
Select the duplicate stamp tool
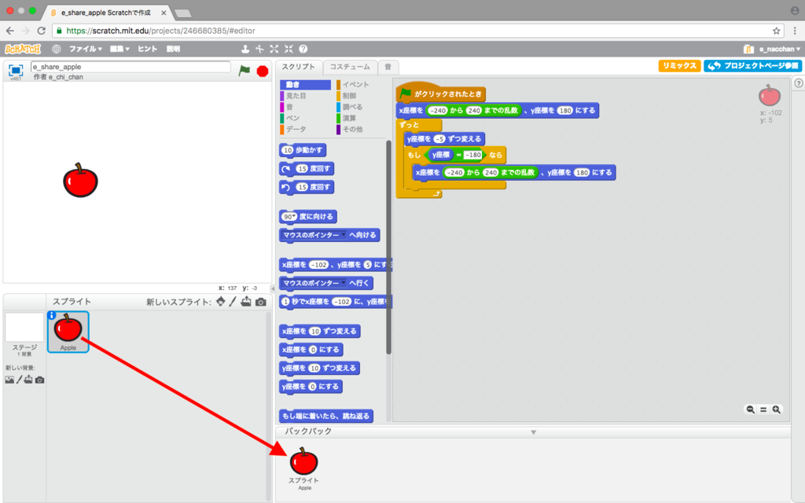[245, 49]
